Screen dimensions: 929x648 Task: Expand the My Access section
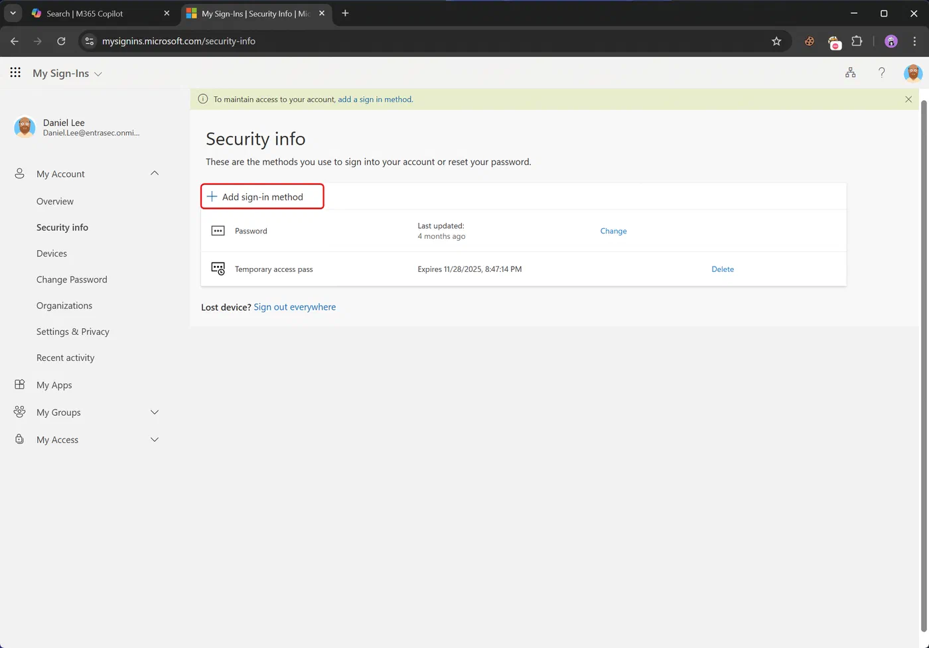click(x=155, y=439)
